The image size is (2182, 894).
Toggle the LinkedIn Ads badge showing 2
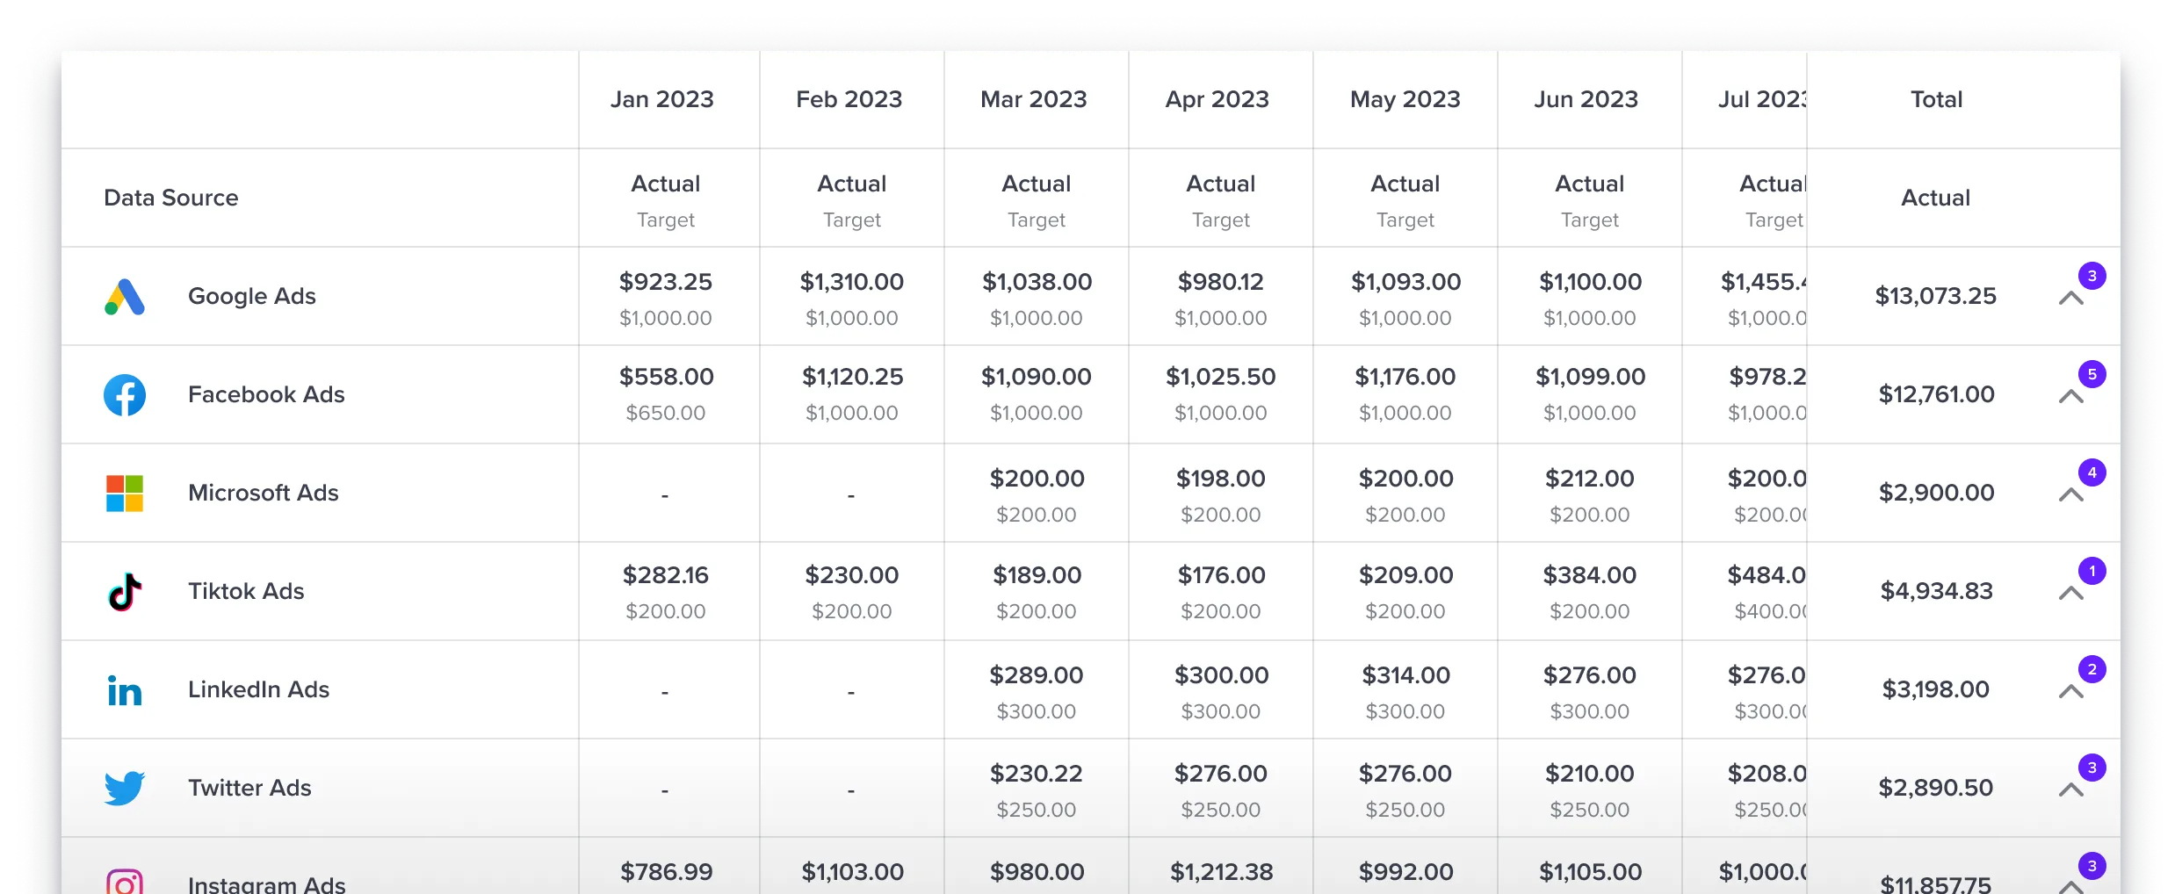pos(2093,669)
